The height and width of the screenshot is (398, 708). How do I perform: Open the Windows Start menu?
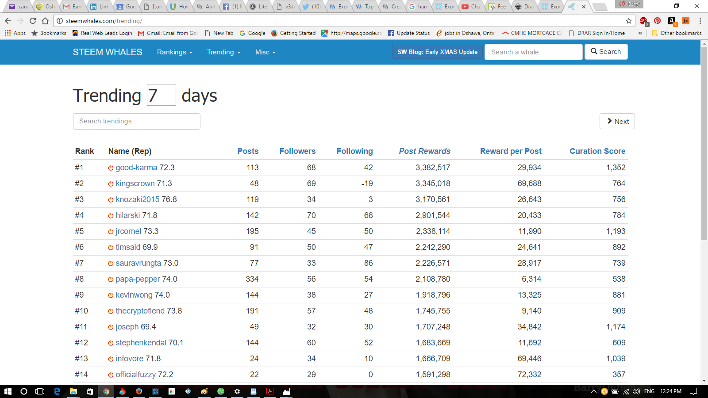[8, 391]
